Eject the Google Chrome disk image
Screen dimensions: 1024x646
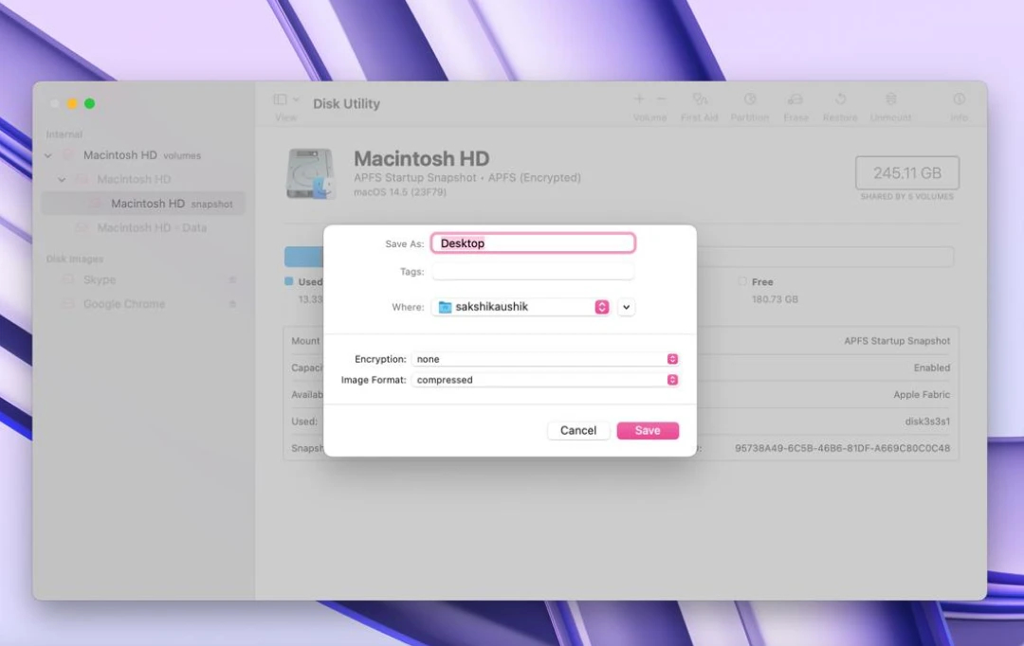[232, 304]
